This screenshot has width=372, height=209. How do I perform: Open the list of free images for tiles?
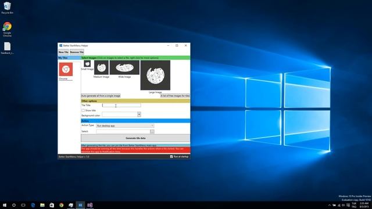point(175,96)
